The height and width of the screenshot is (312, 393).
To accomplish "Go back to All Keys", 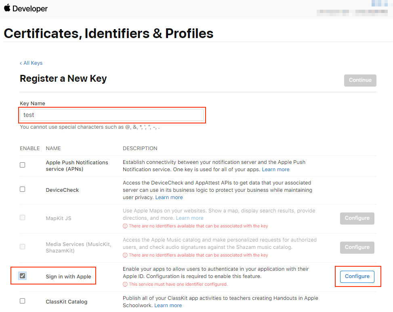I will click(x=31, y=63).
